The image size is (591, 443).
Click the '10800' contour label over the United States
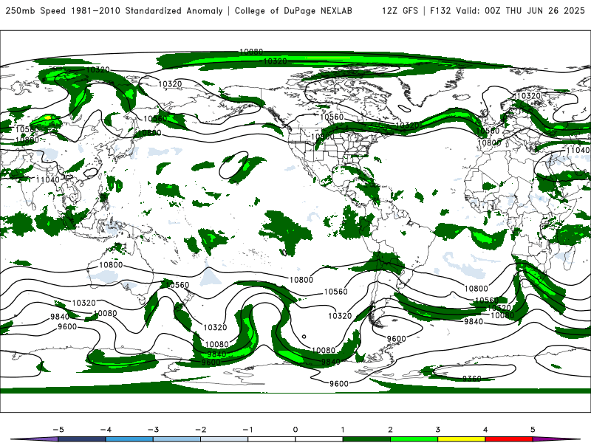323,137
